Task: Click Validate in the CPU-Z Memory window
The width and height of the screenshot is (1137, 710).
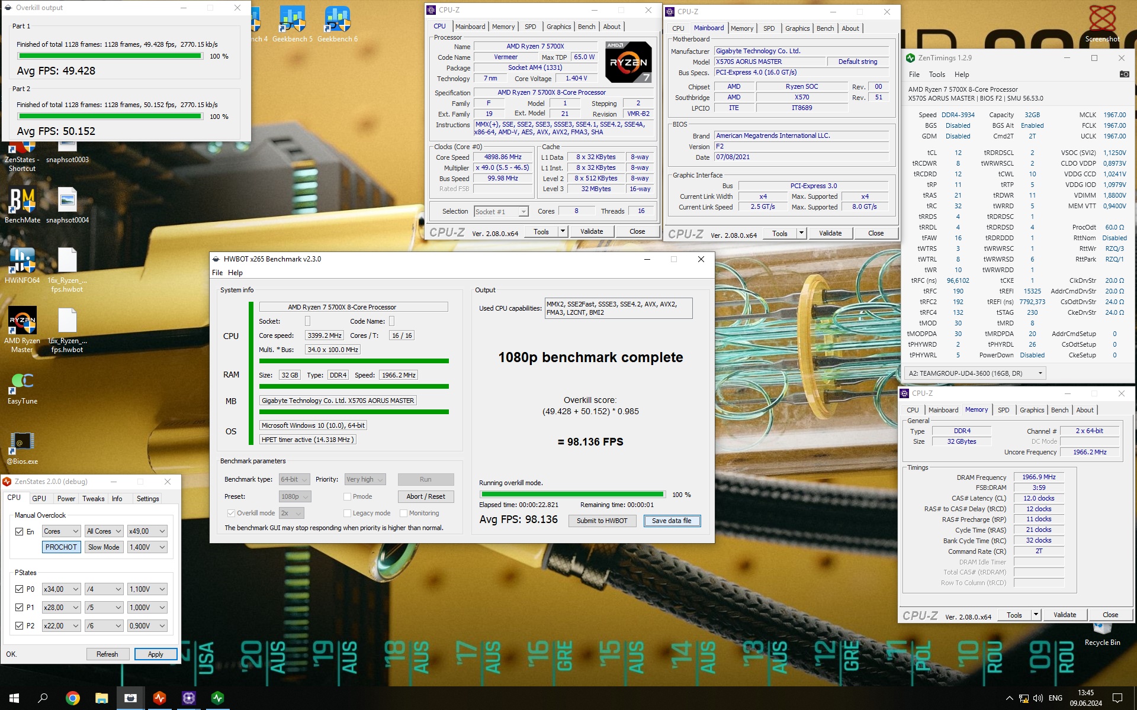Action: [x=1064, y=615]
